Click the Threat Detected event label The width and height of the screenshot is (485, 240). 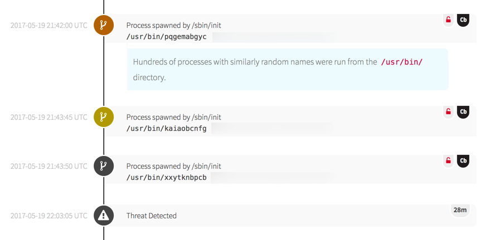coord(152,216)
